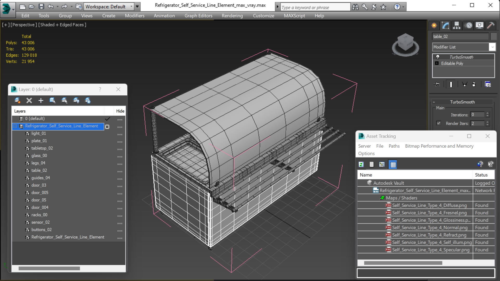Undo the last action
Viewport: 500px width, 281px height.
[51, 6]
